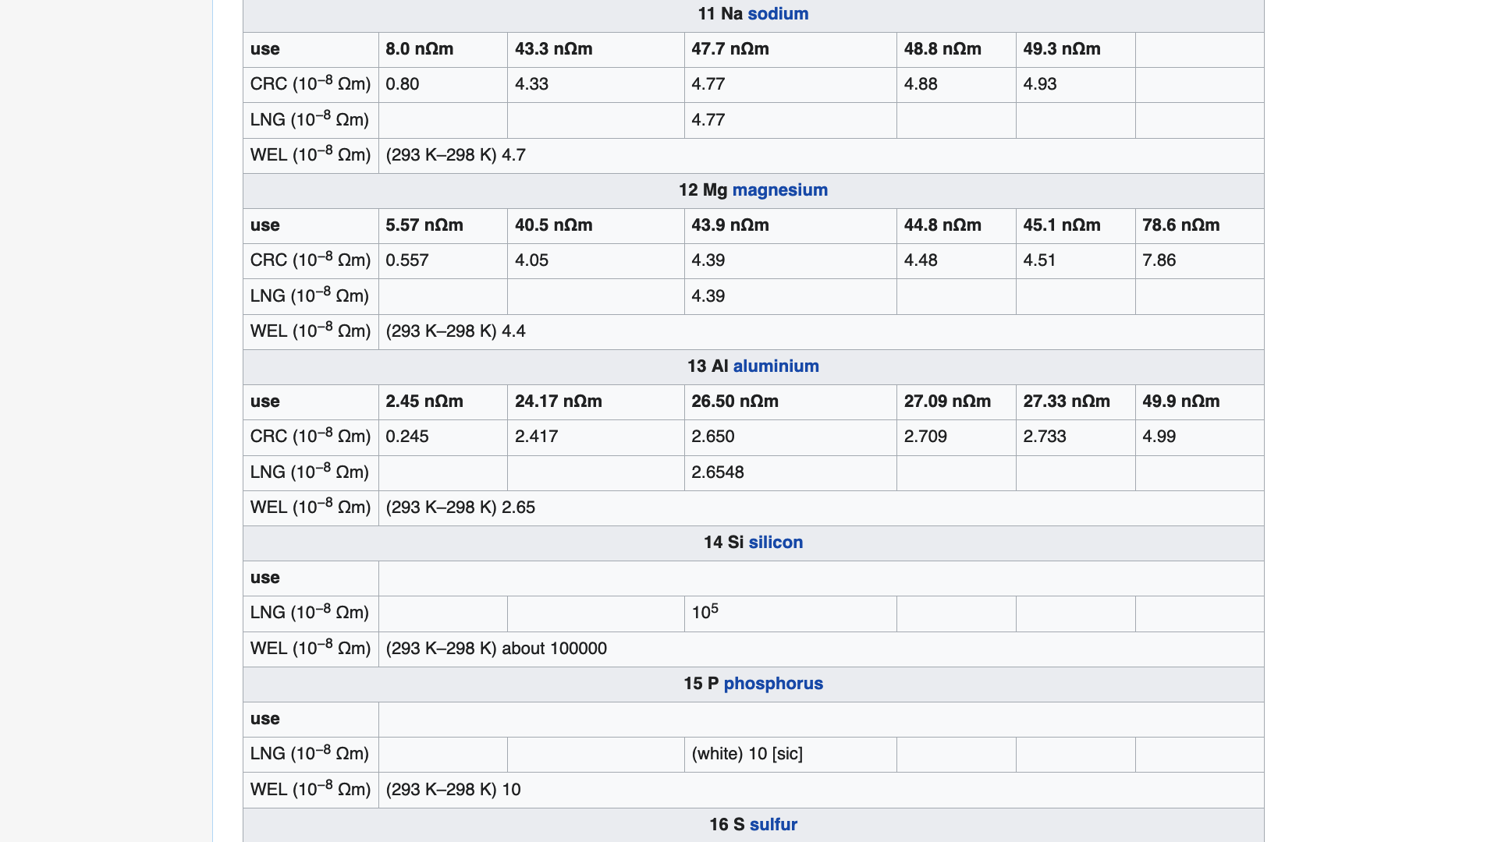Open the magnesium element link
The image size is (1498, 842).
[779, 190]
